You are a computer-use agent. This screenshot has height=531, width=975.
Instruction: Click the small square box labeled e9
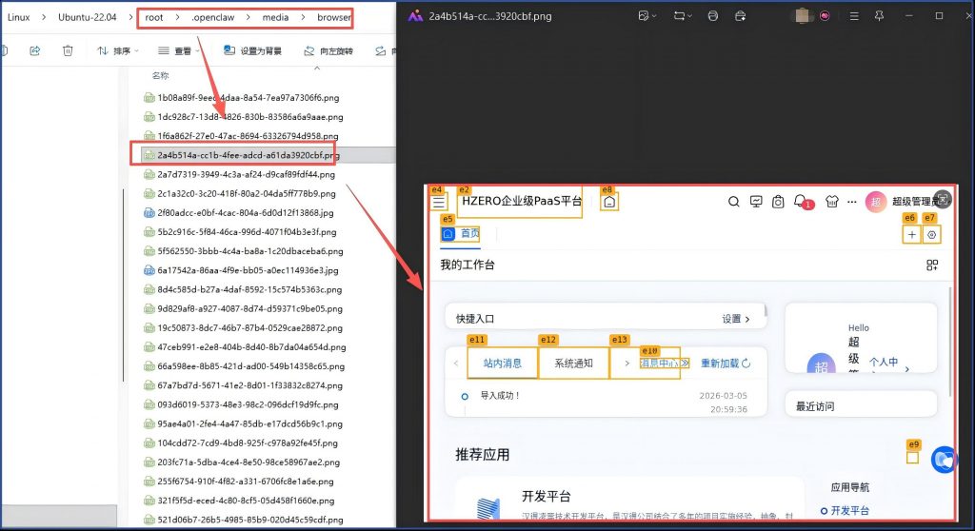[912, 458]
